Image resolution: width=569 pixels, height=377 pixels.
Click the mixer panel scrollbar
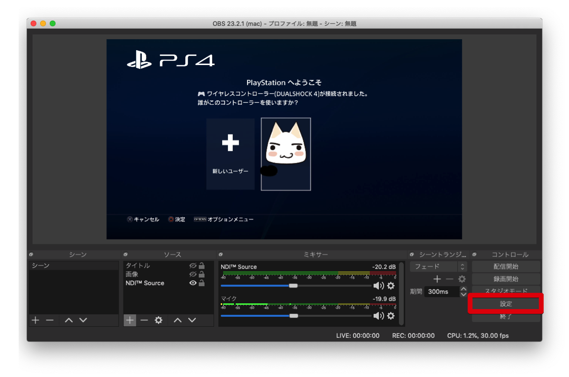coord(401,293)
